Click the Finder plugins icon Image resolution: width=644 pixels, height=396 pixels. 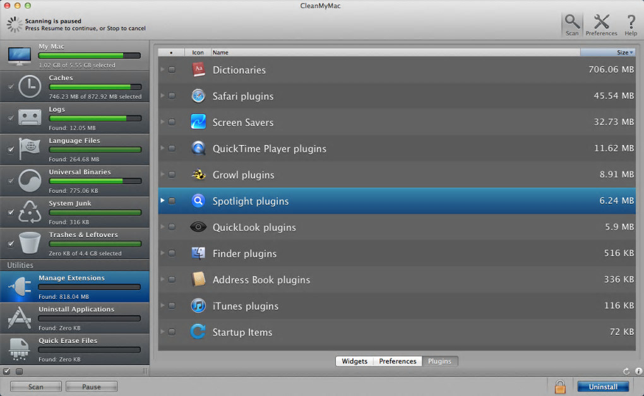click(x=198, y=253)
